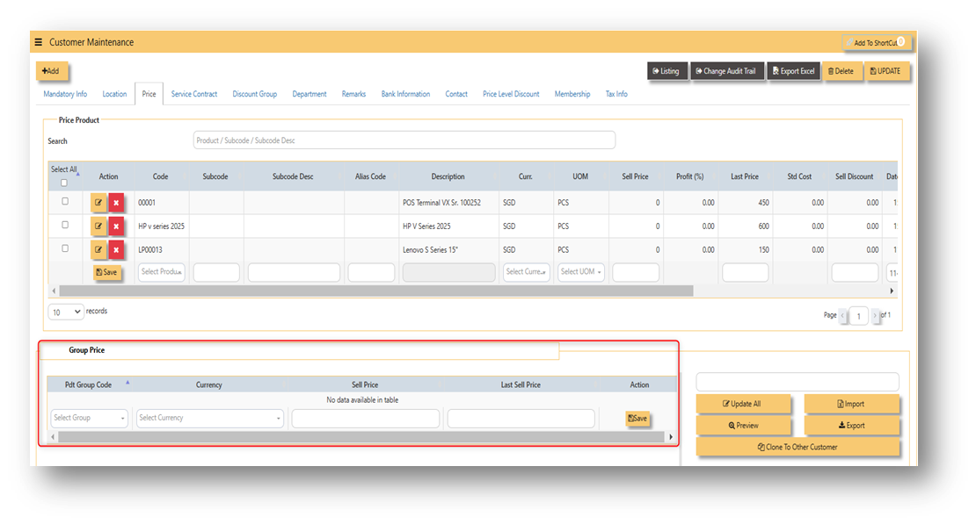The width and height of the screenshot is (976, 524).
Task: Go to next page arrow in pagination
Action: pyautogui.click(x=875, y=316)
